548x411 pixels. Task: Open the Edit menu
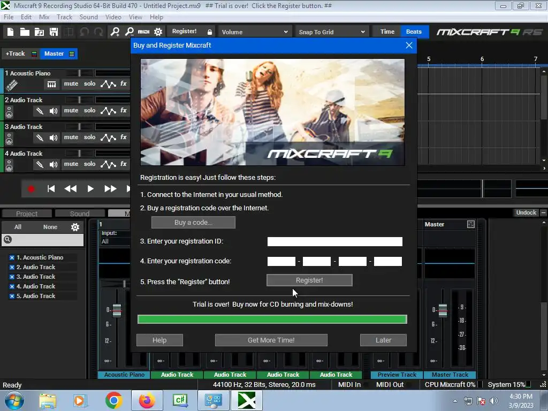(x=26, y=17)
